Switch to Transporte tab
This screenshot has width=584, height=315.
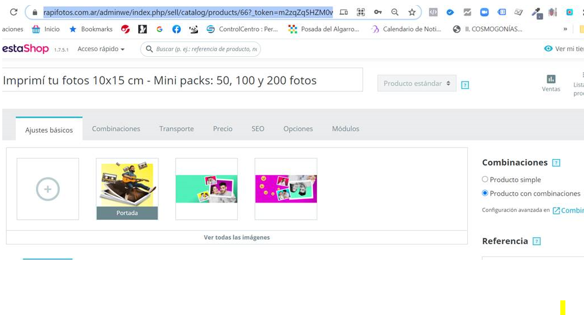point(176,128)
